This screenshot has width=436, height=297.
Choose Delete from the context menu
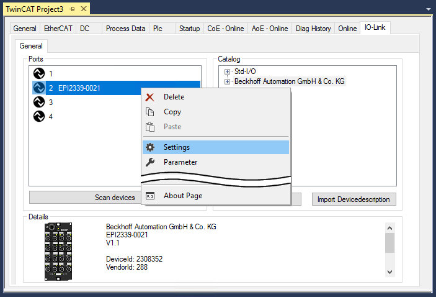pos(216,97)
